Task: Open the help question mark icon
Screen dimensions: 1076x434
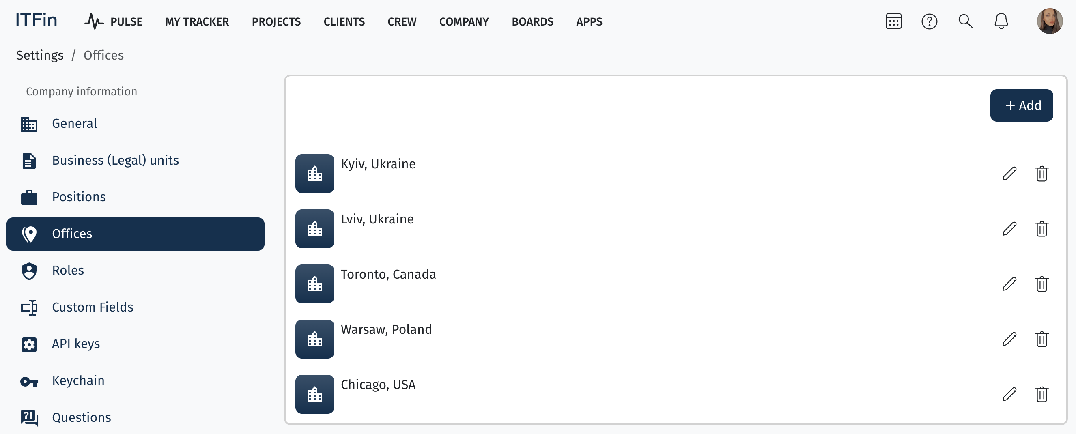Action: tap(929, 21)
